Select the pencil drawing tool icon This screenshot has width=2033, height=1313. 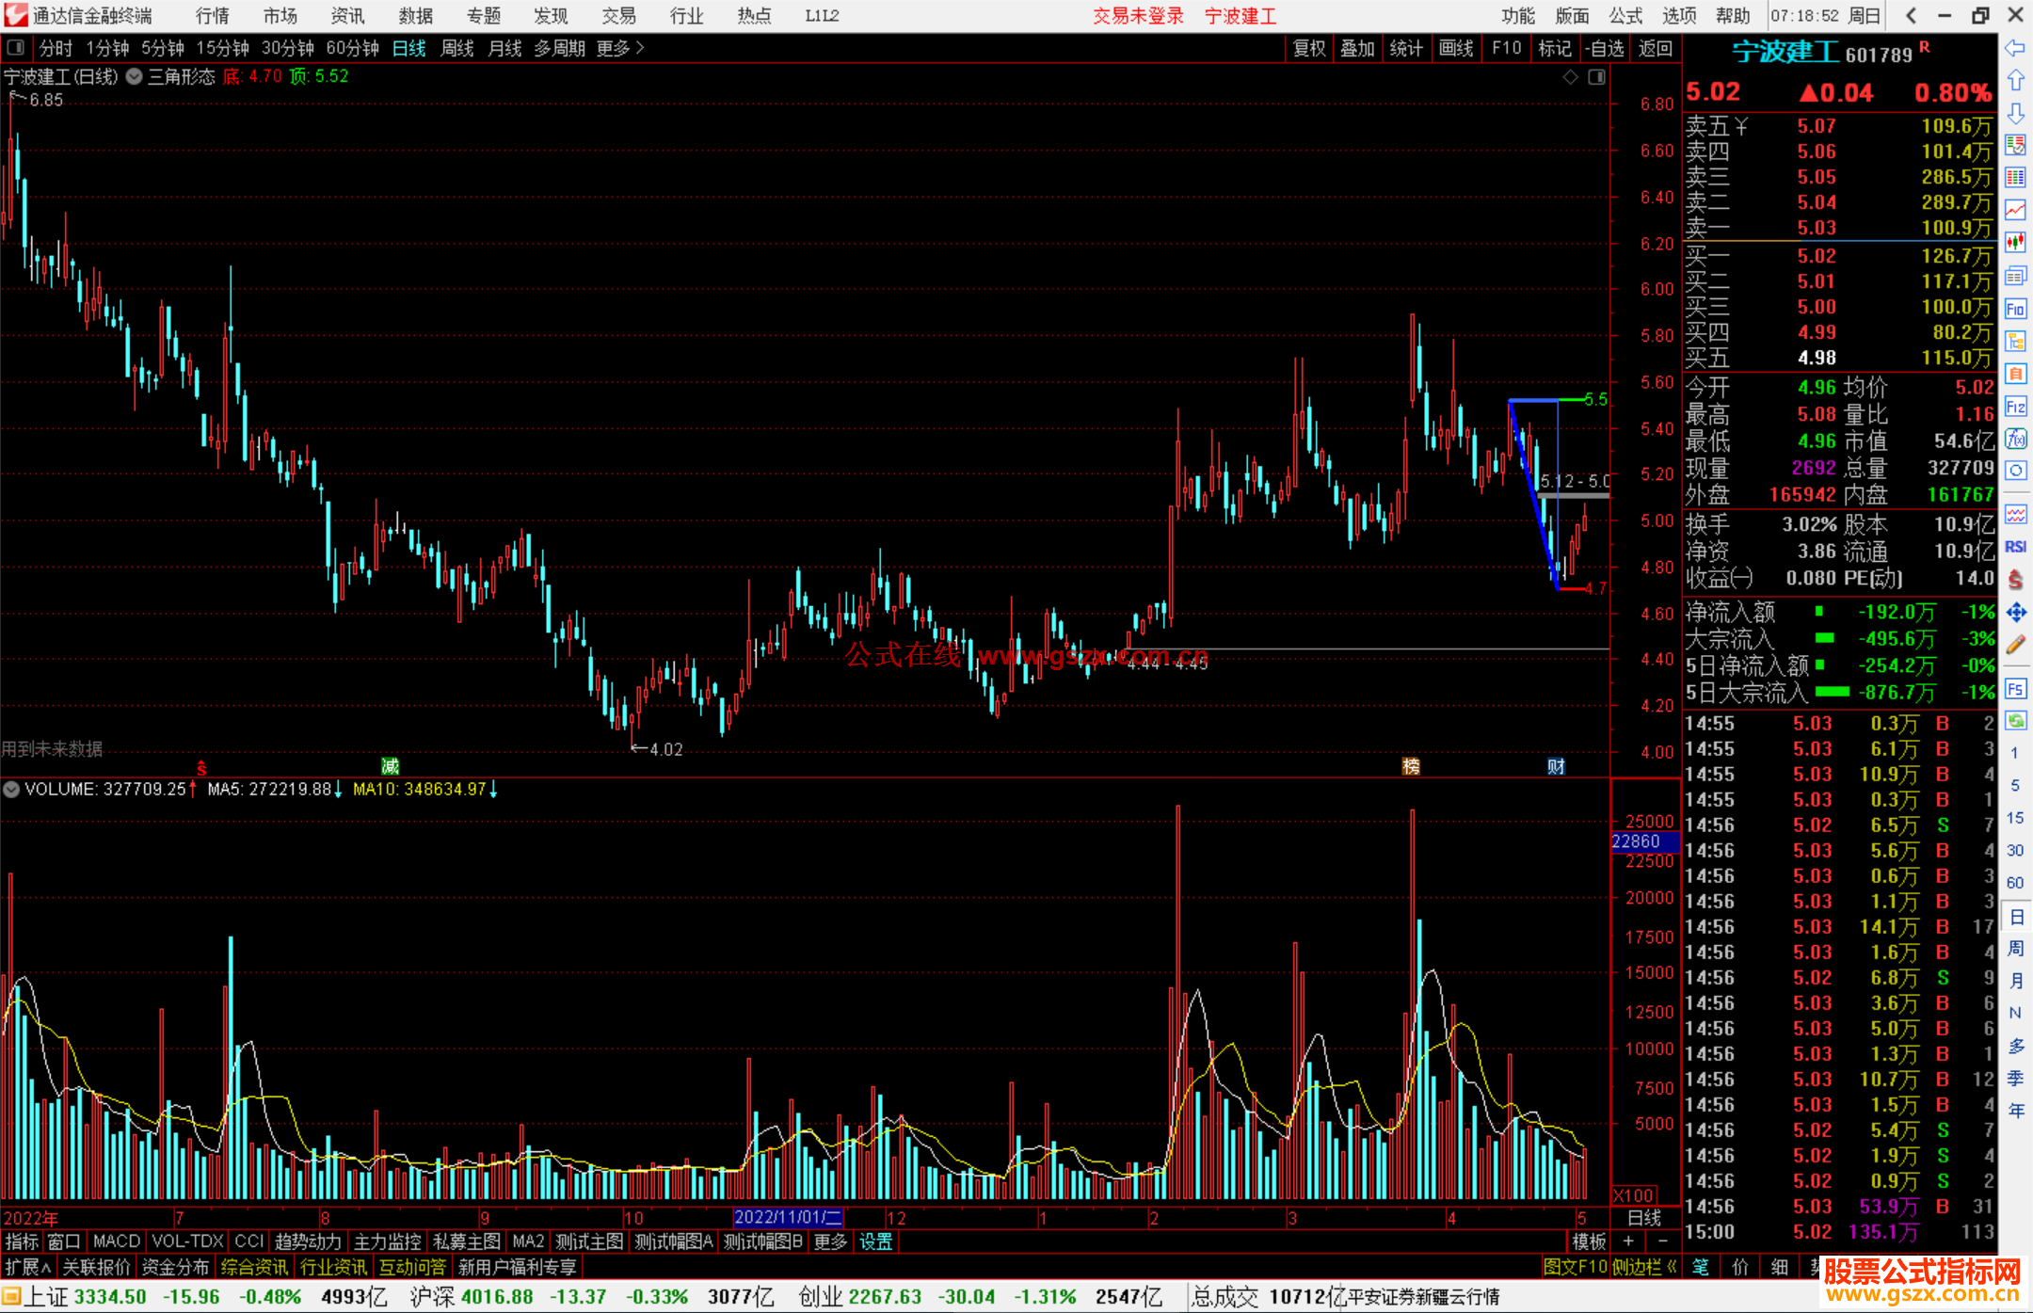tap(2015, 646)
